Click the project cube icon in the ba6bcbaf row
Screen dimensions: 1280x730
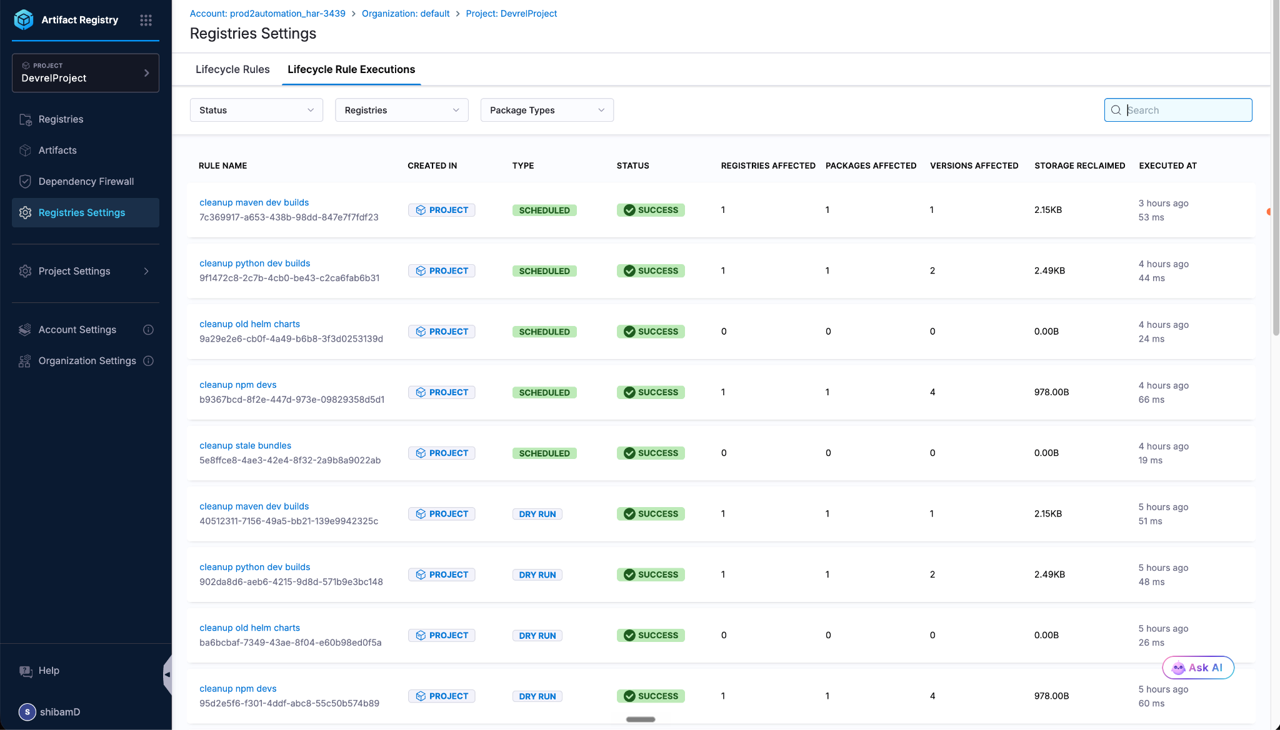pyautogui.click(x=421, y=636)
